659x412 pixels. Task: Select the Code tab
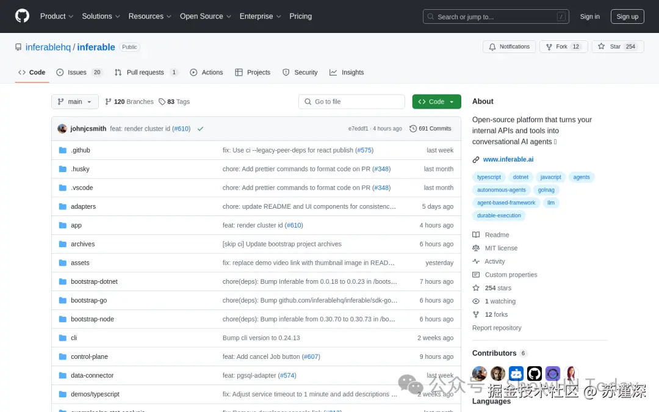[32, 72]
